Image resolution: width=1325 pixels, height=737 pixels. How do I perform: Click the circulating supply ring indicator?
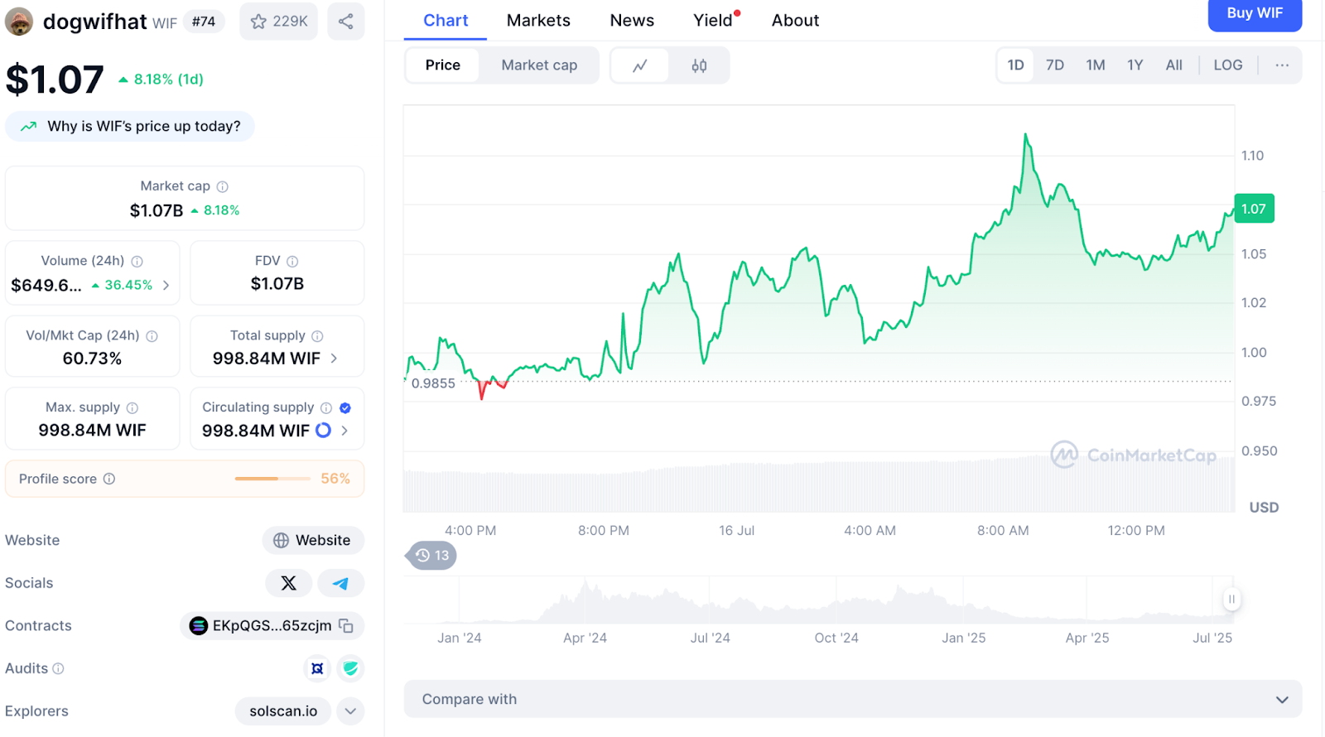coord(324,431)
